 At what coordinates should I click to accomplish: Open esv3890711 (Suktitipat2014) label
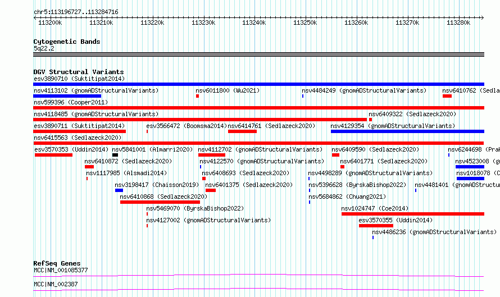79,126
